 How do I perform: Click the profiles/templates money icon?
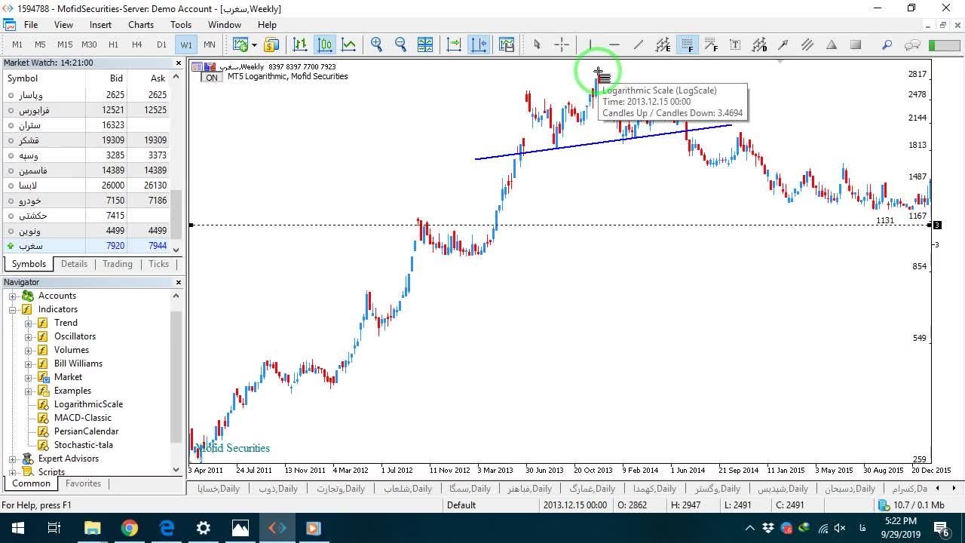click(x=271, y=44)
